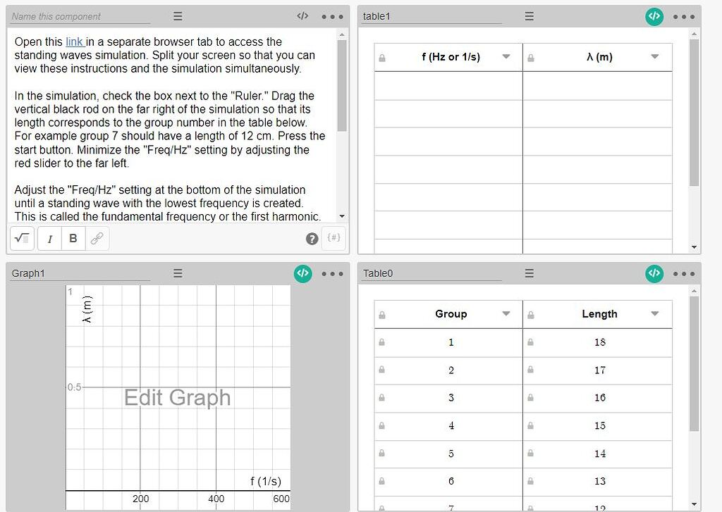Toggle italic formatting in the text editor

point(49,238)
